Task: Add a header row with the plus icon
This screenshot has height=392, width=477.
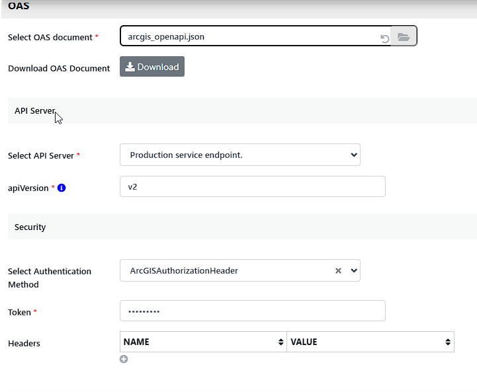Action: click(124, 359)
